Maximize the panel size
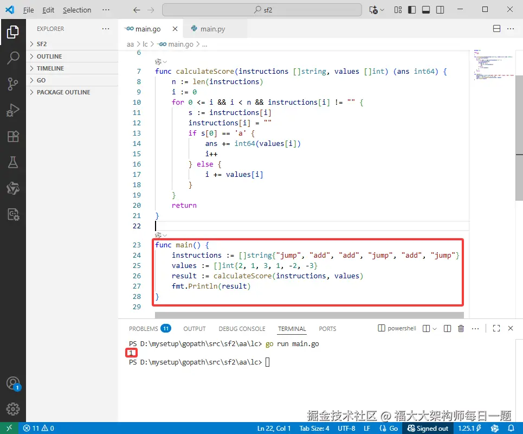 496,329
